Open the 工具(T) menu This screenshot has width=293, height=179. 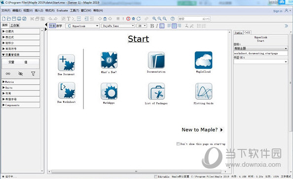coord(74,10)
